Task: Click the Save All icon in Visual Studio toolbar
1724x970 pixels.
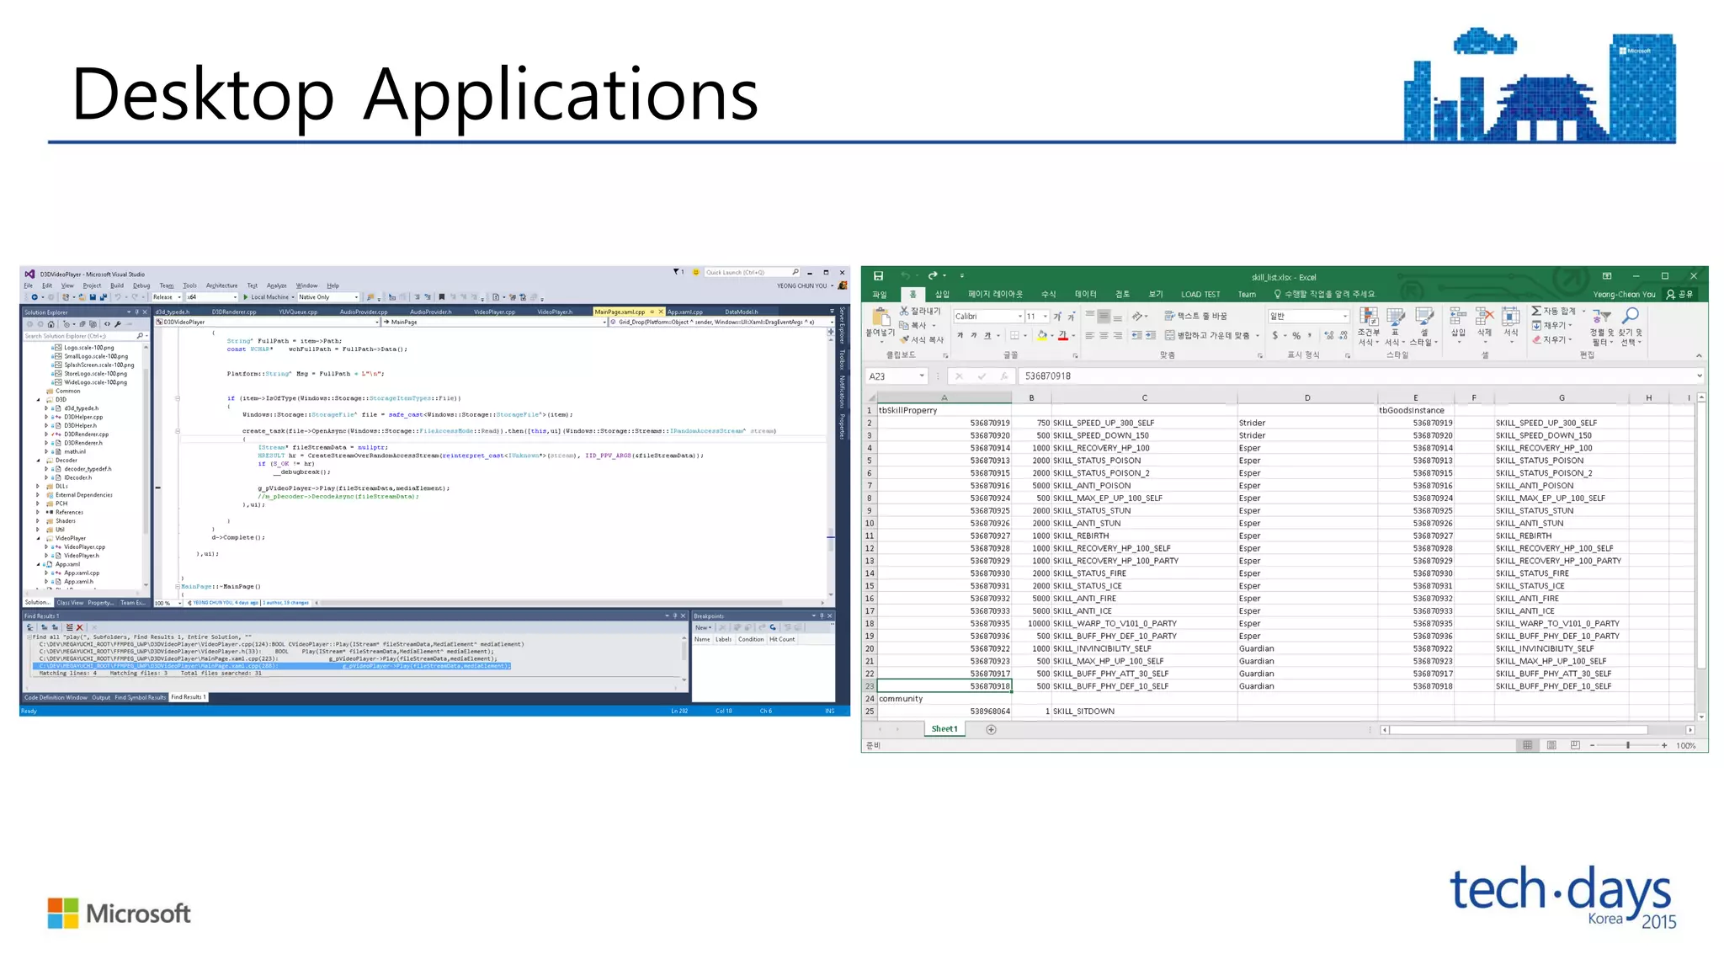Action: [x=103, y=297]
